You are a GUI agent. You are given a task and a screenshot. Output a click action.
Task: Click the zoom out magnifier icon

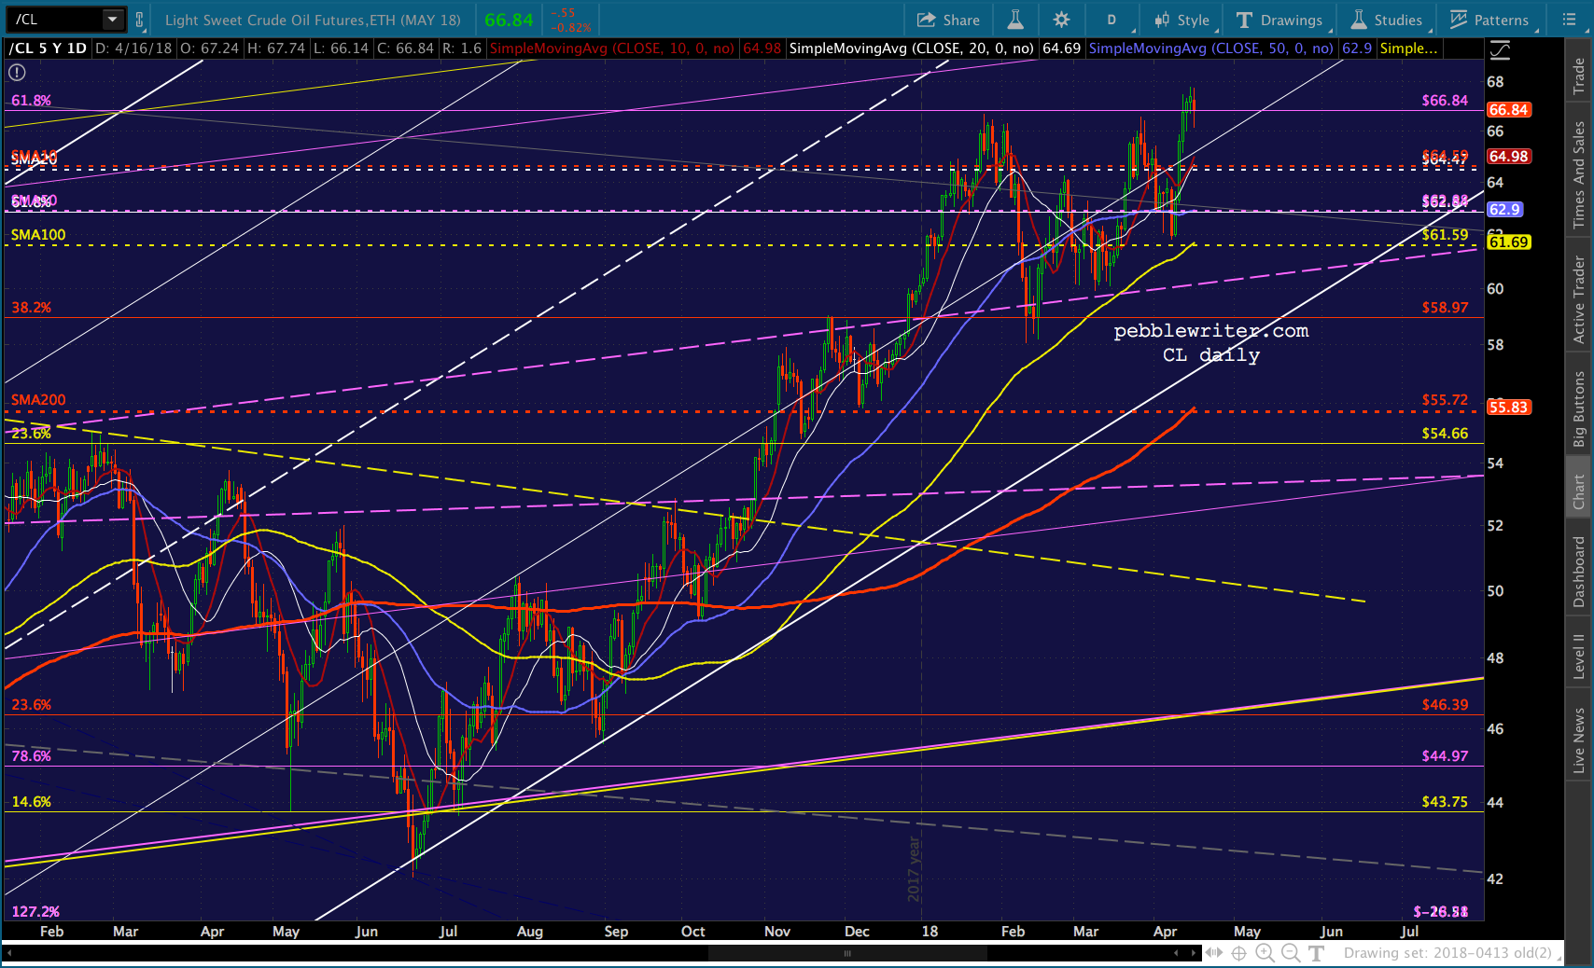1291,952
